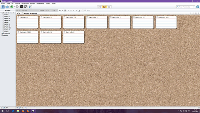Open the Editar menu

[8, 3]
